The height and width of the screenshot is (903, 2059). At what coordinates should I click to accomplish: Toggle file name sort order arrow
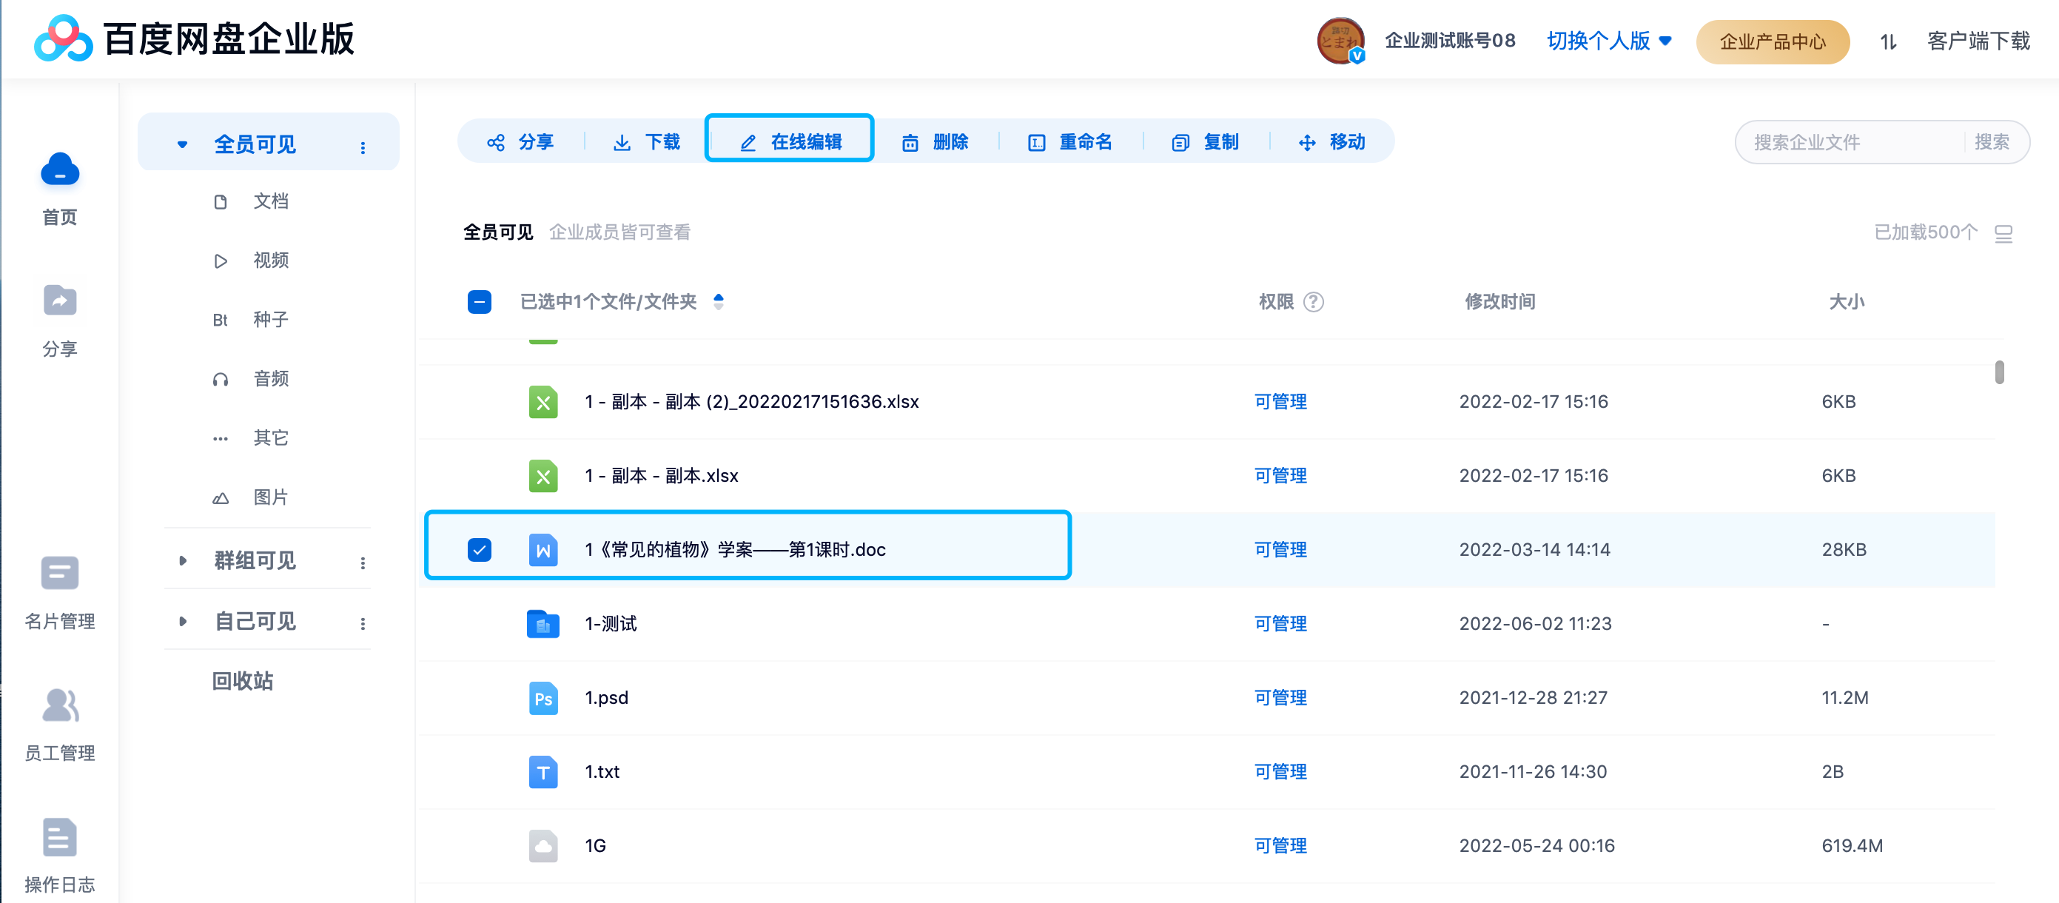[x=719, y=301]
